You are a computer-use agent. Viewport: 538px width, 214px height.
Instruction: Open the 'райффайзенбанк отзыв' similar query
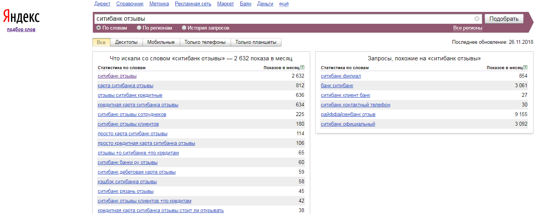click(x=348, y=114)
